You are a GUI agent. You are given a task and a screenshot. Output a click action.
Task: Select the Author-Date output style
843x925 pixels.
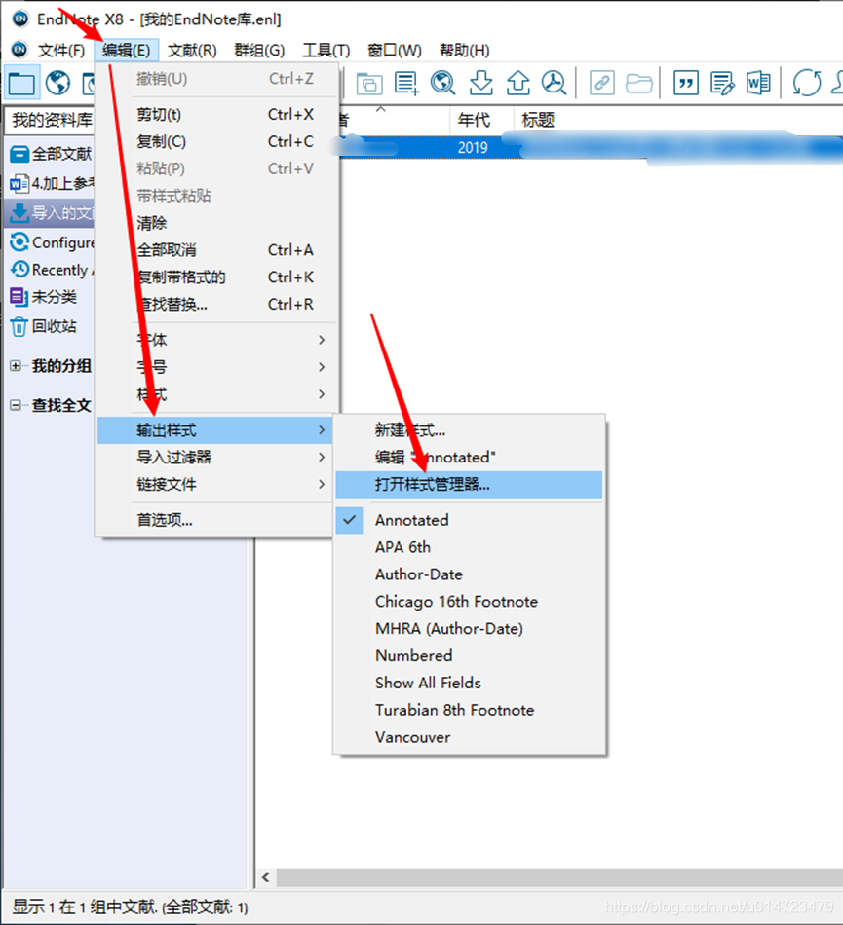pyautogui.click(x=470, y=574)
